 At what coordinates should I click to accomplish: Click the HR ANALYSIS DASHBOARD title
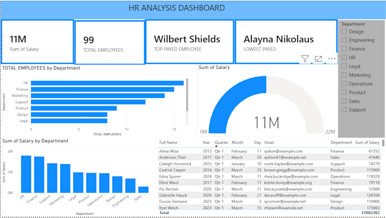pos(177,8)
